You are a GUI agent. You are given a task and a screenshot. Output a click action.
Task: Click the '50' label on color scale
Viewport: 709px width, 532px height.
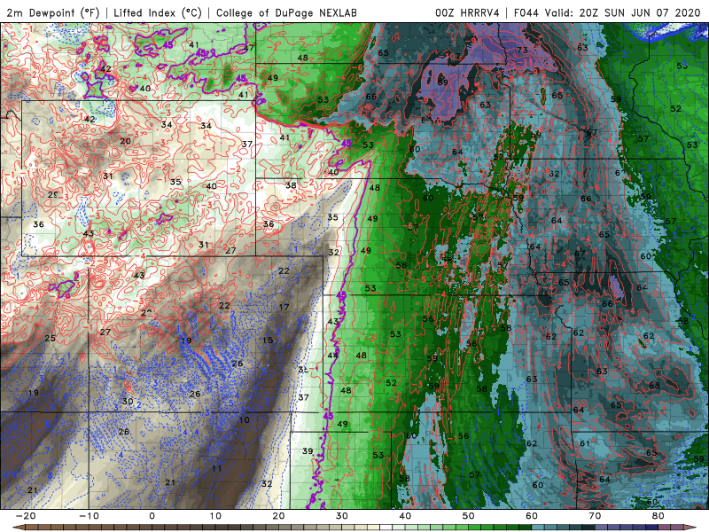point(469,516)
